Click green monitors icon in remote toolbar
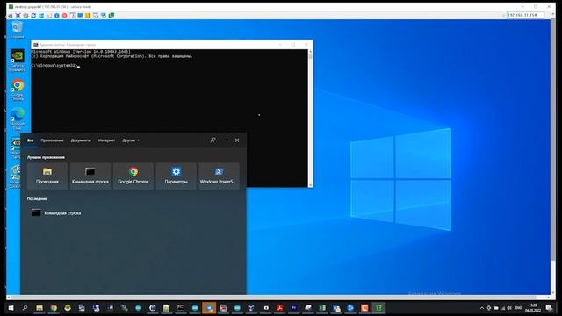562x316 pixels. (x=112, y=16)
